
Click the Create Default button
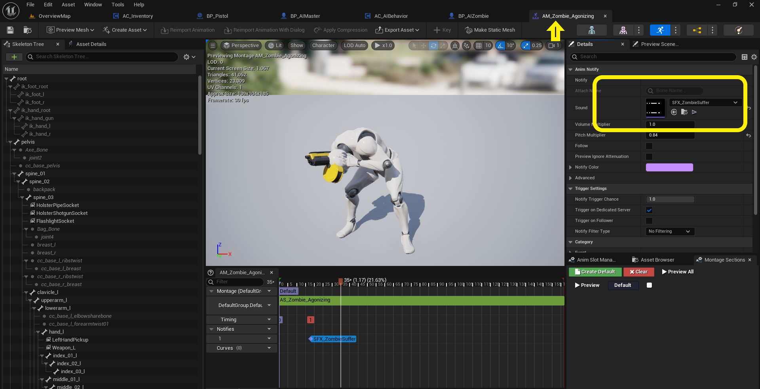(x=595, y=272)
